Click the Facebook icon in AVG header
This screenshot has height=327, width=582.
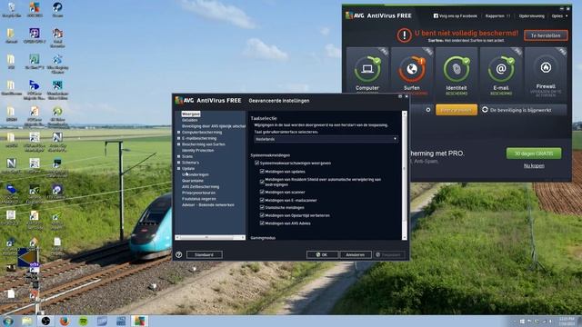(x=436, y=16)
